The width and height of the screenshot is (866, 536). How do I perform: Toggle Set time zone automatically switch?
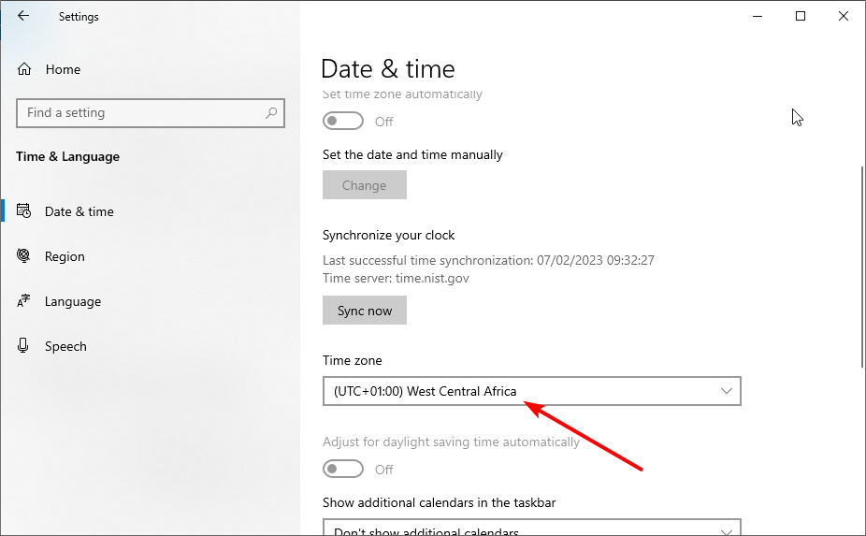(x=343, y=122)
